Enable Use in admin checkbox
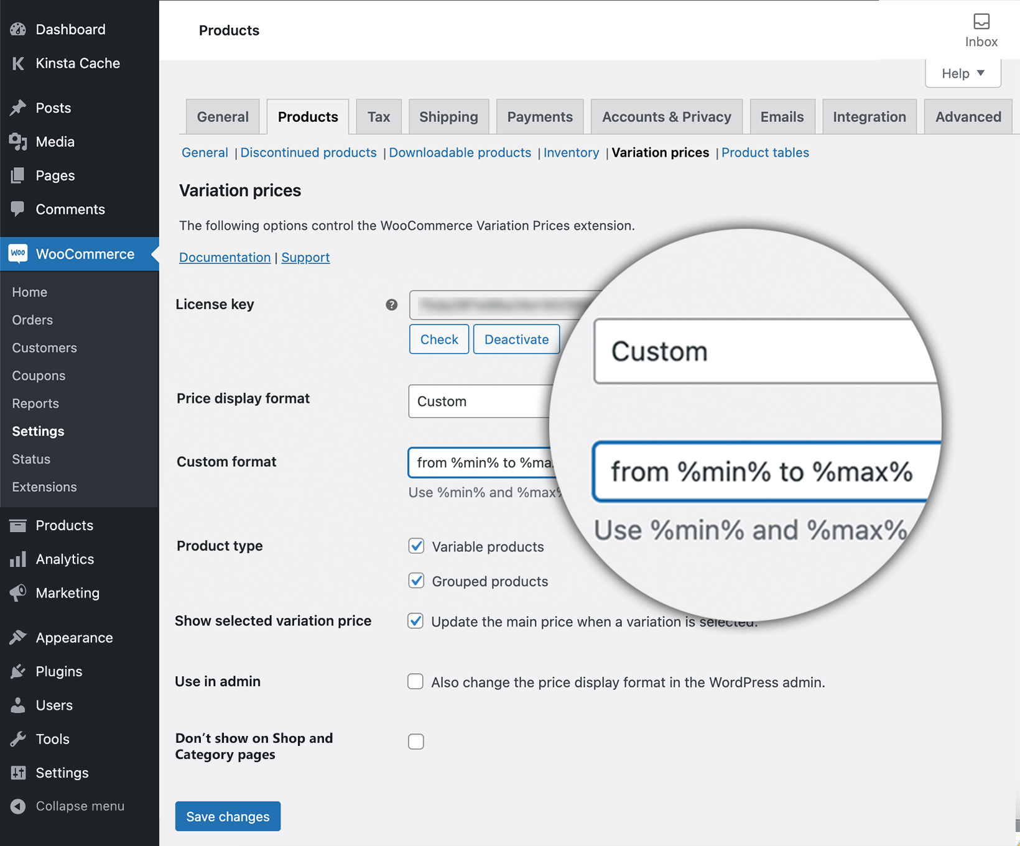 click(415, 681)
